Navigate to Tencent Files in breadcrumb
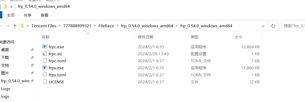 tap(44, 26)
